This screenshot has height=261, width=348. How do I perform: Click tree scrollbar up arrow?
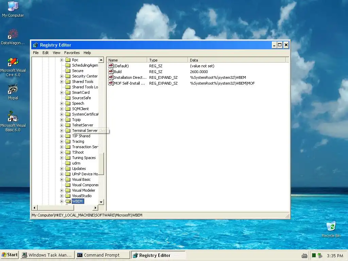click(101, 60)
